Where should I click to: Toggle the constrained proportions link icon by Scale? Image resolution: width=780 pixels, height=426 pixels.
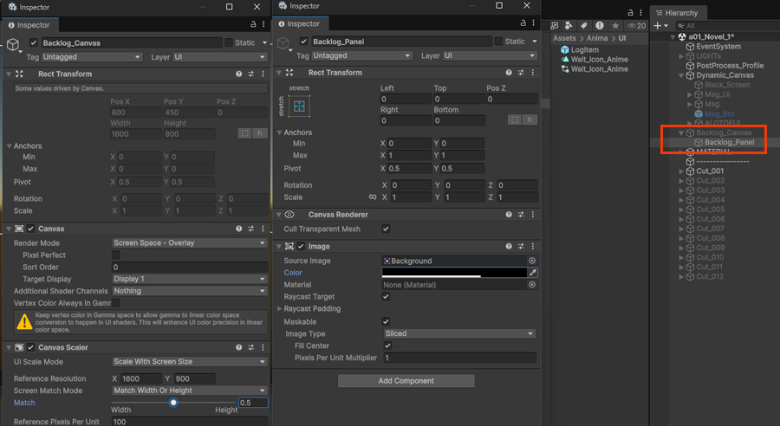point(372,197)
